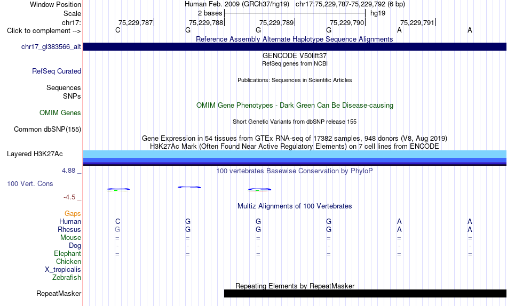This screenshot has width=507, height=306.
Task: Click the 'Click to complement -->' label
Action: [44, 31]
